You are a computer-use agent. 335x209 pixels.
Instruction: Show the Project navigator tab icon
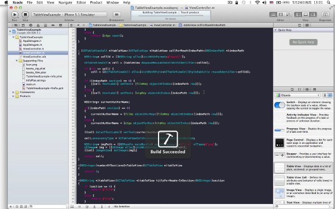pos(16,25)
